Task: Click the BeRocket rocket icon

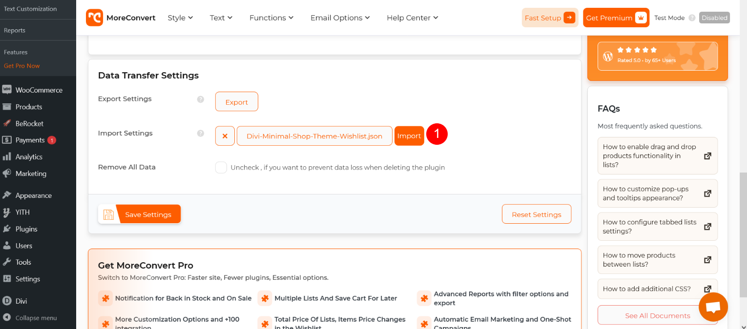Action: pos(7,123)
